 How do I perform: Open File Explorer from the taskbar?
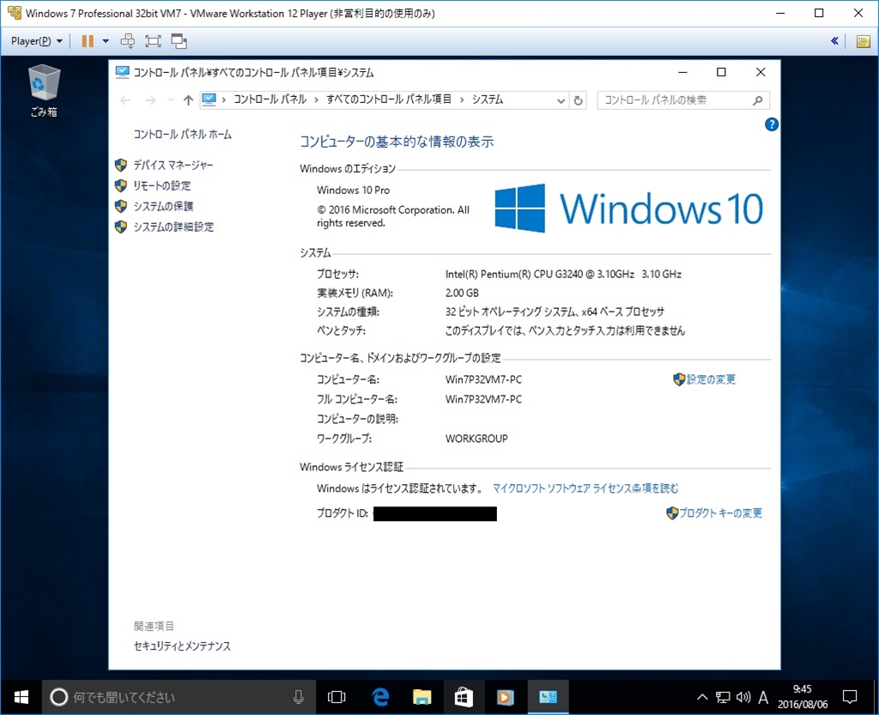pos(421,697)
